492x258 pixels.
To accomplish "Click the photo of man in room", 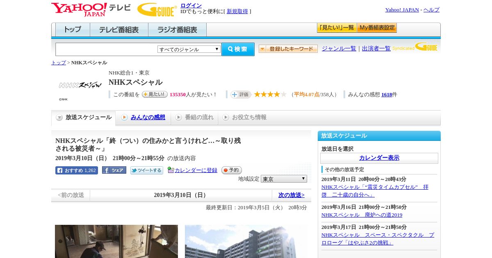I will click(116, 241).
